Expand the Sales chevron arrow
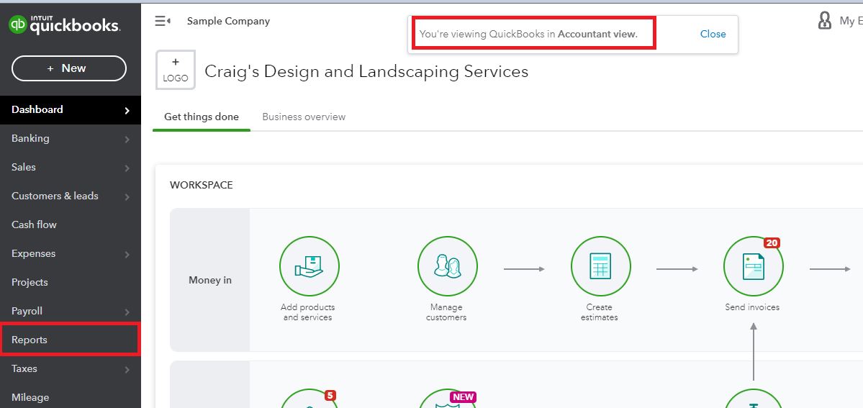Image resolution: width=863 pixels, height=408 pixels. pos(127,168)
